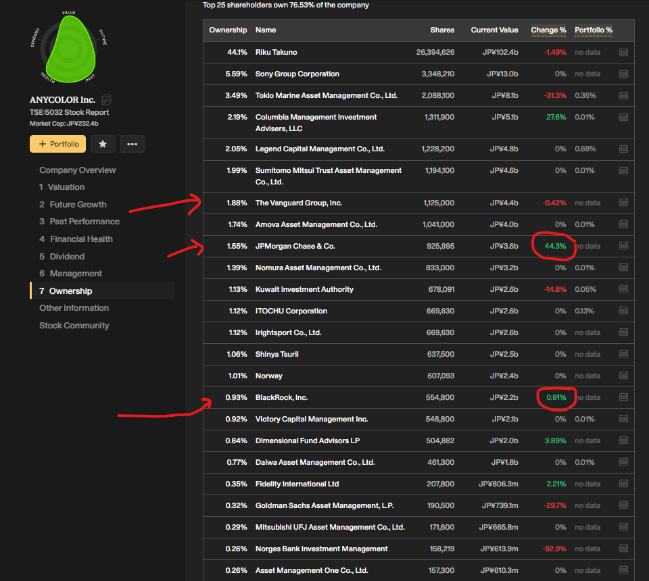The image size is (649, 581).
Task: Open the table icon for JPMorgan Chase & Co.
Action: pos(623,246)
